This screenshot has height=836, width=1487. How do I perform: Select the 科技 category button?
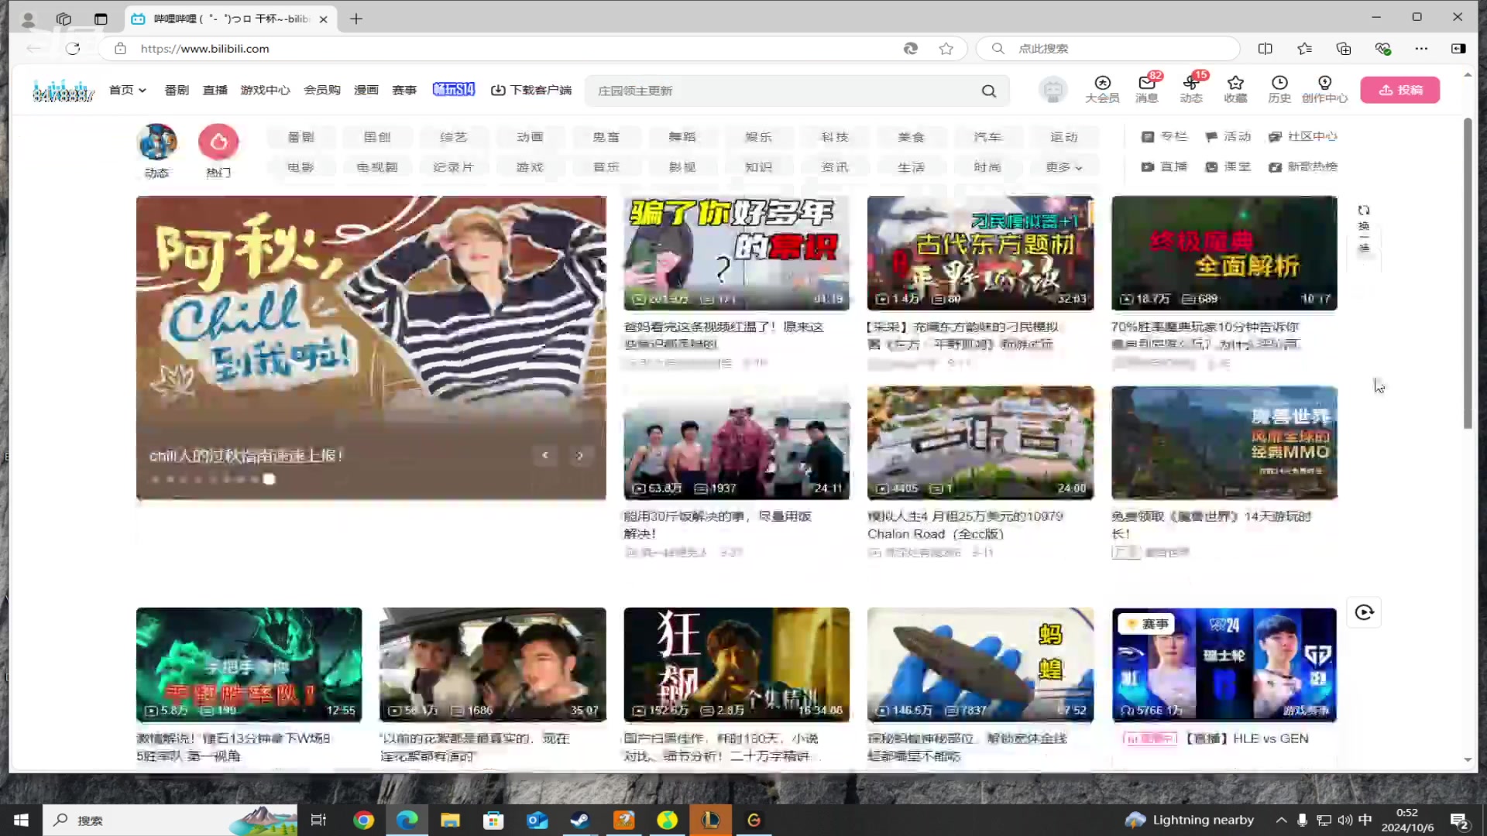(835, 136)
